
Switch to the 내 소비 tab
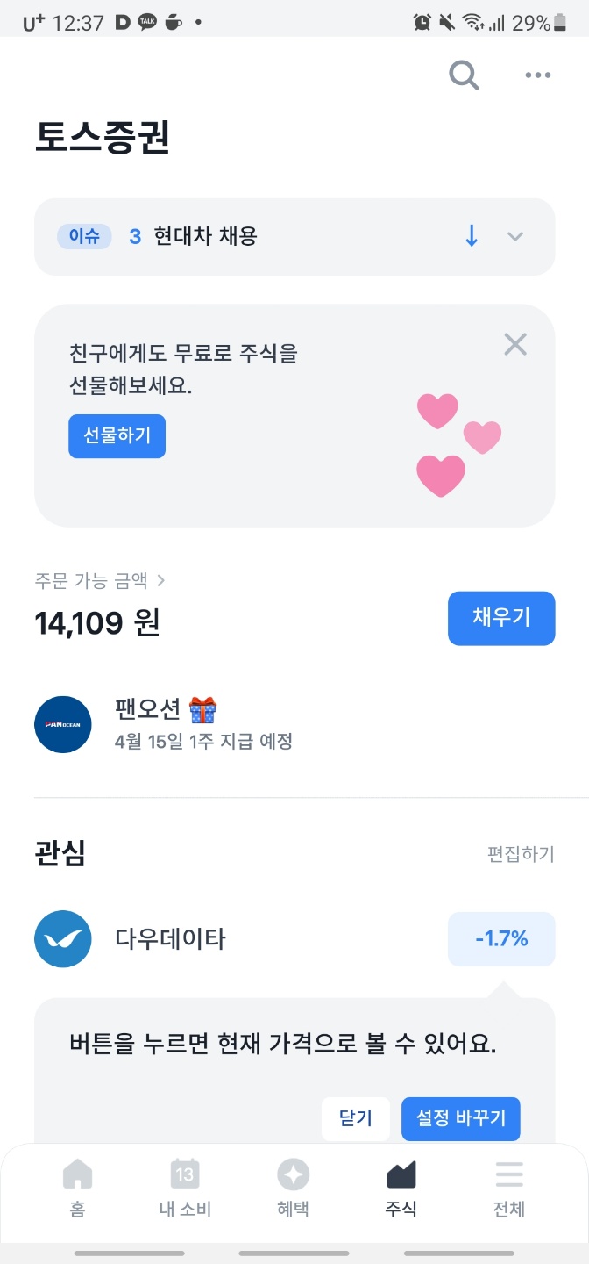185,1189
